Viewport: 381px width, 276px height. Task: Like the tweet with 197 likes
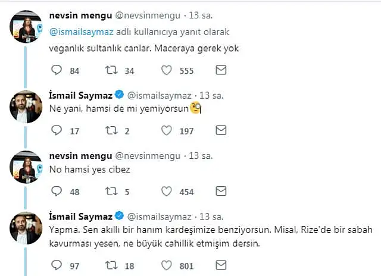pyautogui.click(x=168, y=130)
